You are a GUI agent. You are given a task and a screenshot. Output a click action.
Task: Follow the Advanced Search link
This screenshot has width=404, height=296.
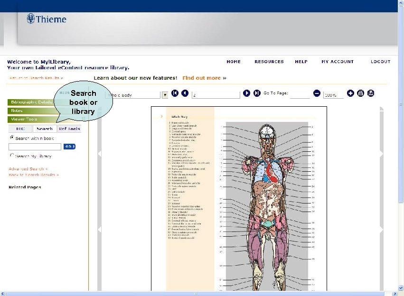pyautogui.click(x=27, y=169)
